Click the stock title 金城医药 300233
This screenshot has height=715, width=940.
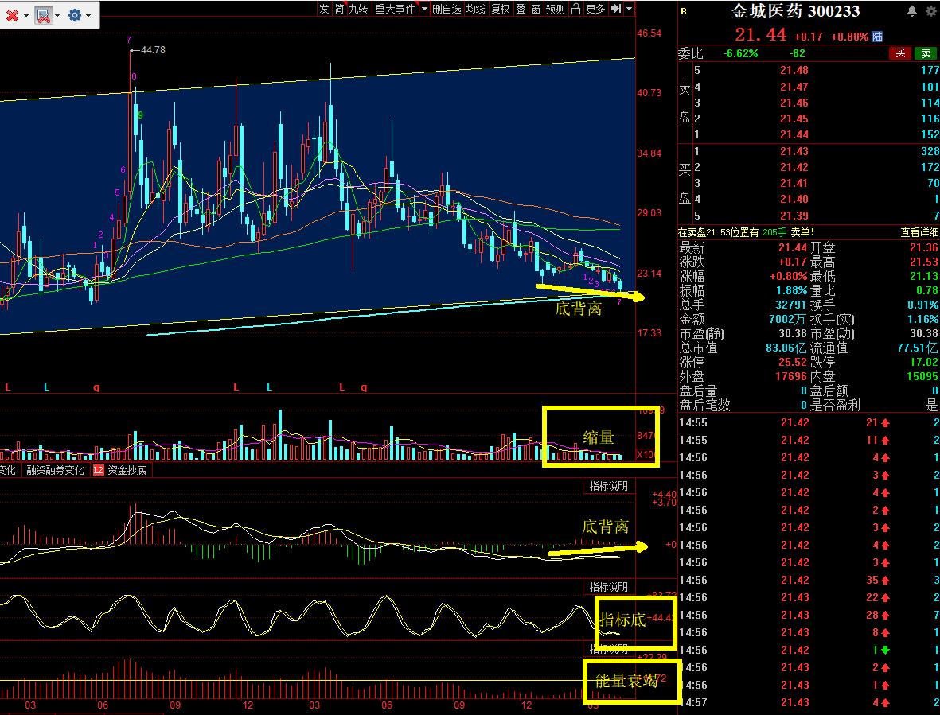point(795,11)
